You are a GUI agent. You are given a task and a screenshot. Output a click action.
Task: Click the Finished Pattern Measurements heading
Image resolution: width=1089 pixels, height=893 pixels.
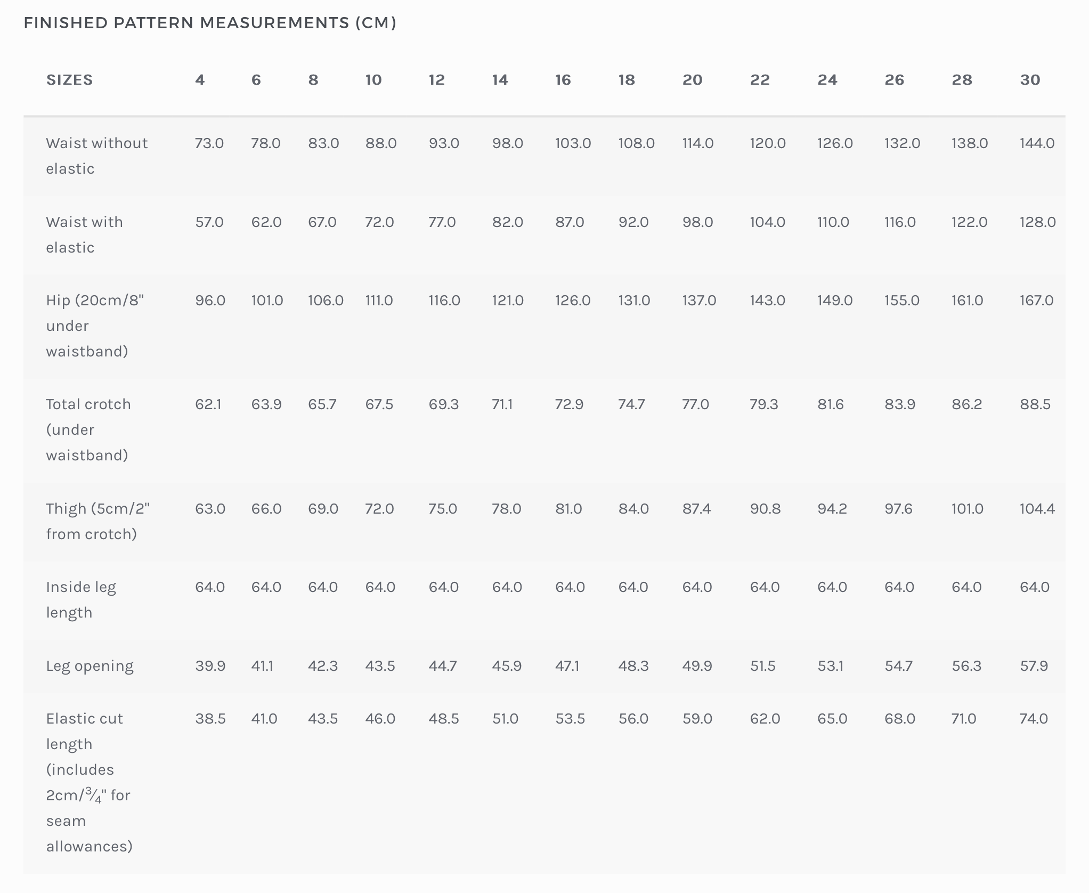tap(210, 23)
